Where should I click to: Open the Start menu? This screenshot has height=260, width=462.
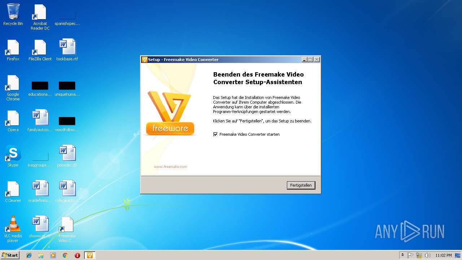pyautogui.click(x=10, y=255)
